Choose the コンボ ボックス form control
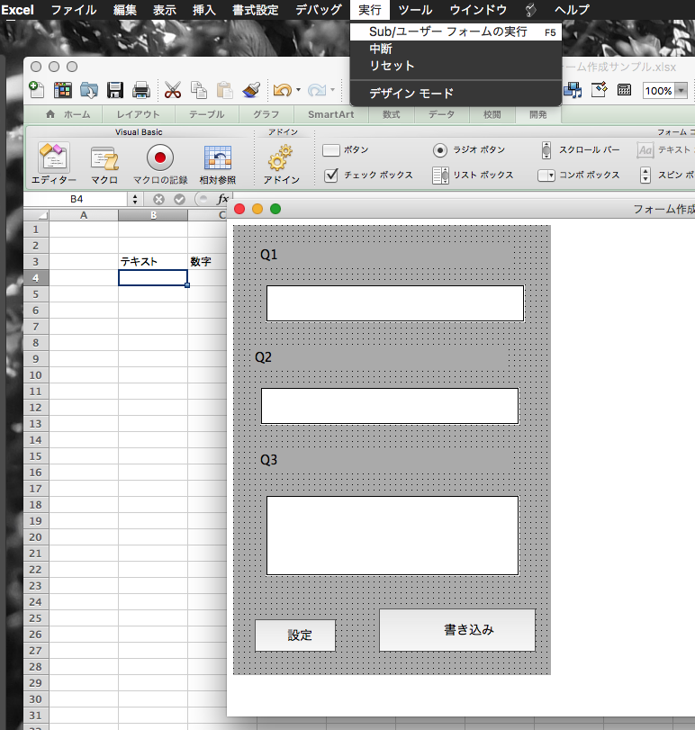 pyautogui.click(x=546, y=176)
